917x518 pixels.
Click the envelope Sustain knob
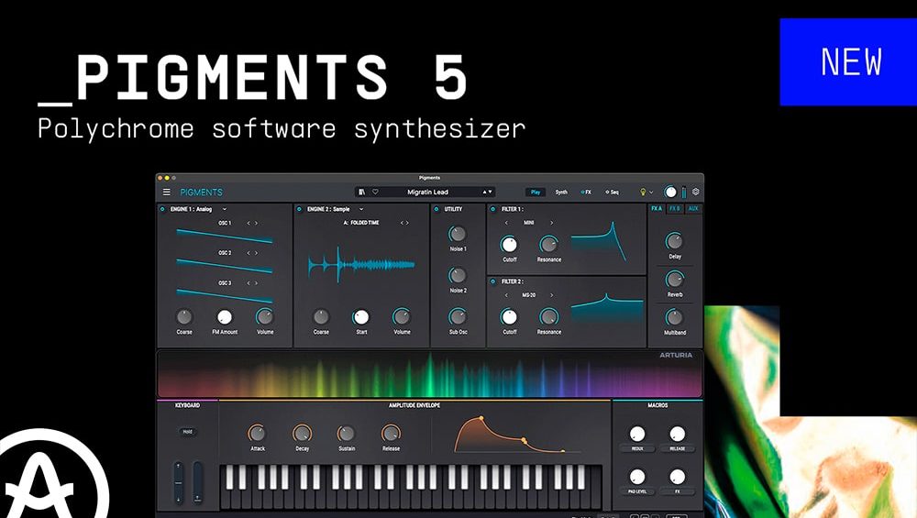347,434
